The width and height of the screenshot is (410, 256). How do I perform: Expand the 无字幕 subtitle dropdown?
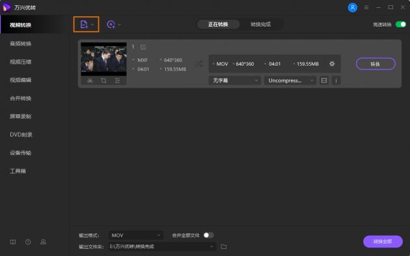click(234, 81)
